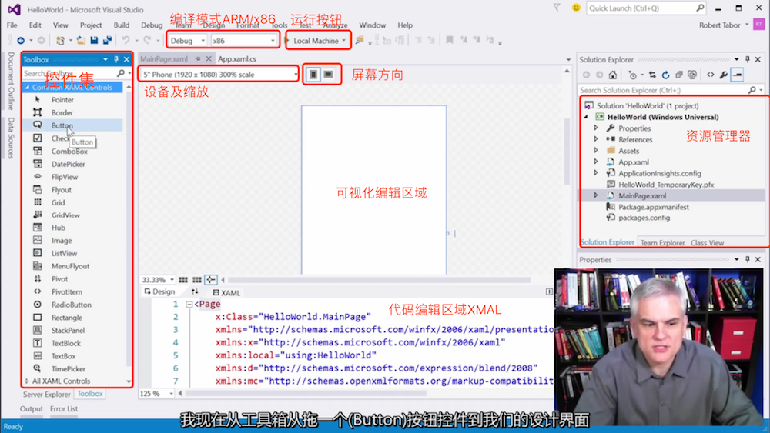Click the Find in Files toolbar icon
Screen dimensions: 770x433
click(x=360, y=41)
